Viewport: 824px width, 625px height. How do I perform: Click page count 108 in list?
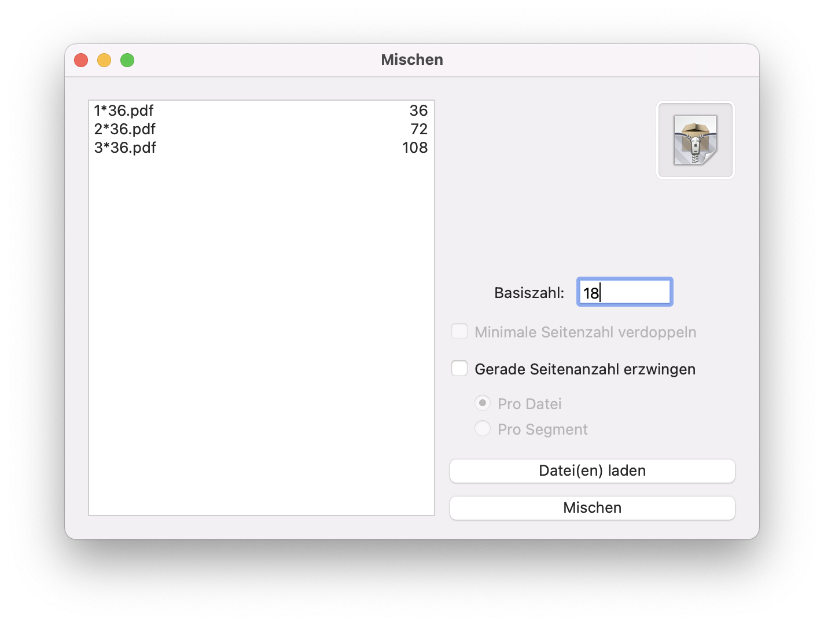tap(415, 148)
